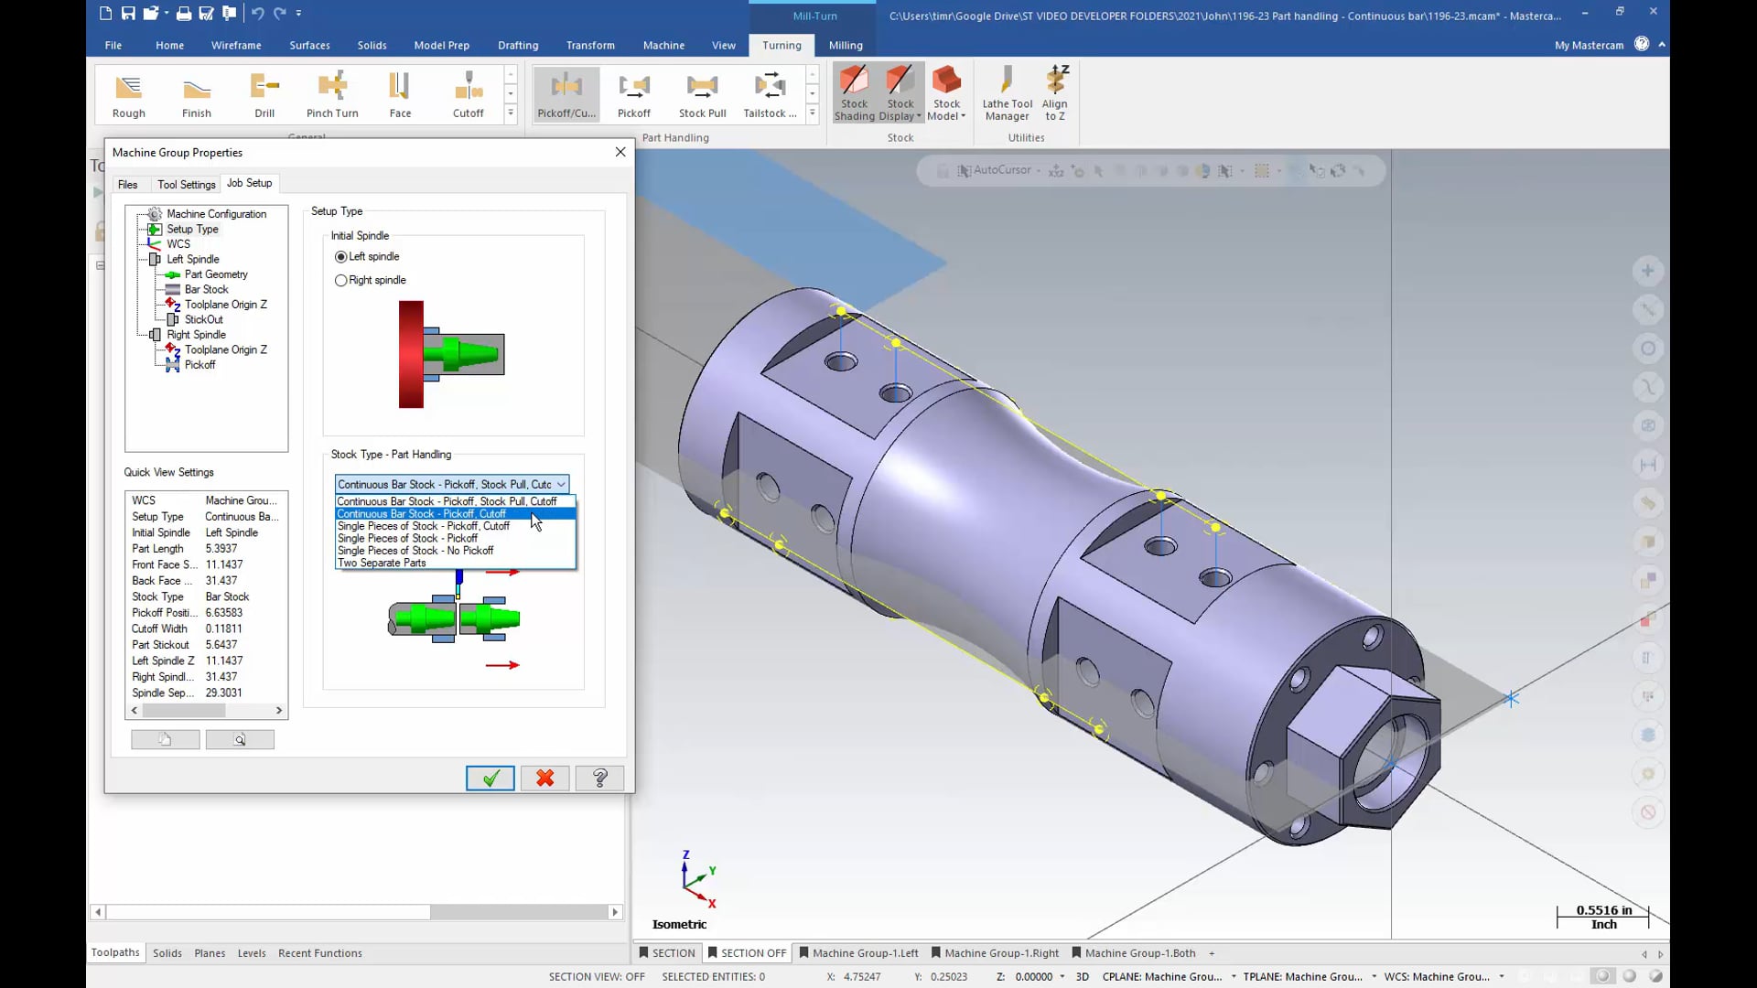The height and width of the screenshot is (988, 1757).
Task: Click the red X cancel button
Action: tap(545, 779)
